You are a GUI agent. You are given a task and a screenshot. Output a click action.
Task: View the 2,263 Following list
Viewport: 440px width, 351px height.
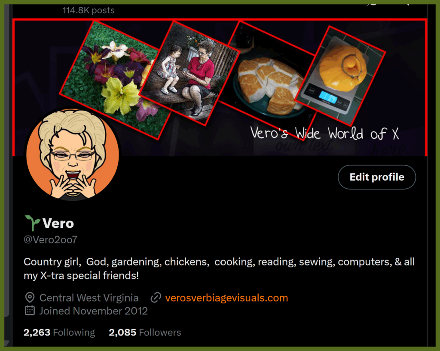[59, 333]
